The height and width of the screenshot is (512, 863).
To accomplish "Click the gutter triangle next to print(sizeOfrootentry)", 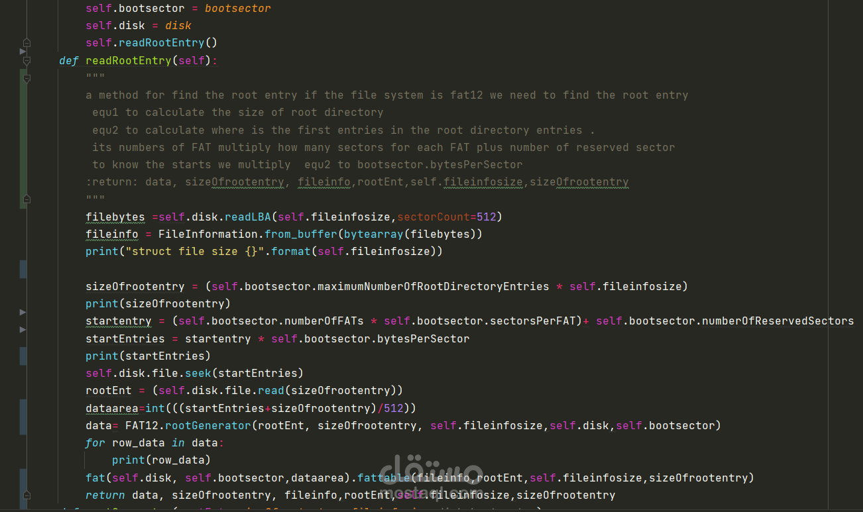I will pos(24,311).
